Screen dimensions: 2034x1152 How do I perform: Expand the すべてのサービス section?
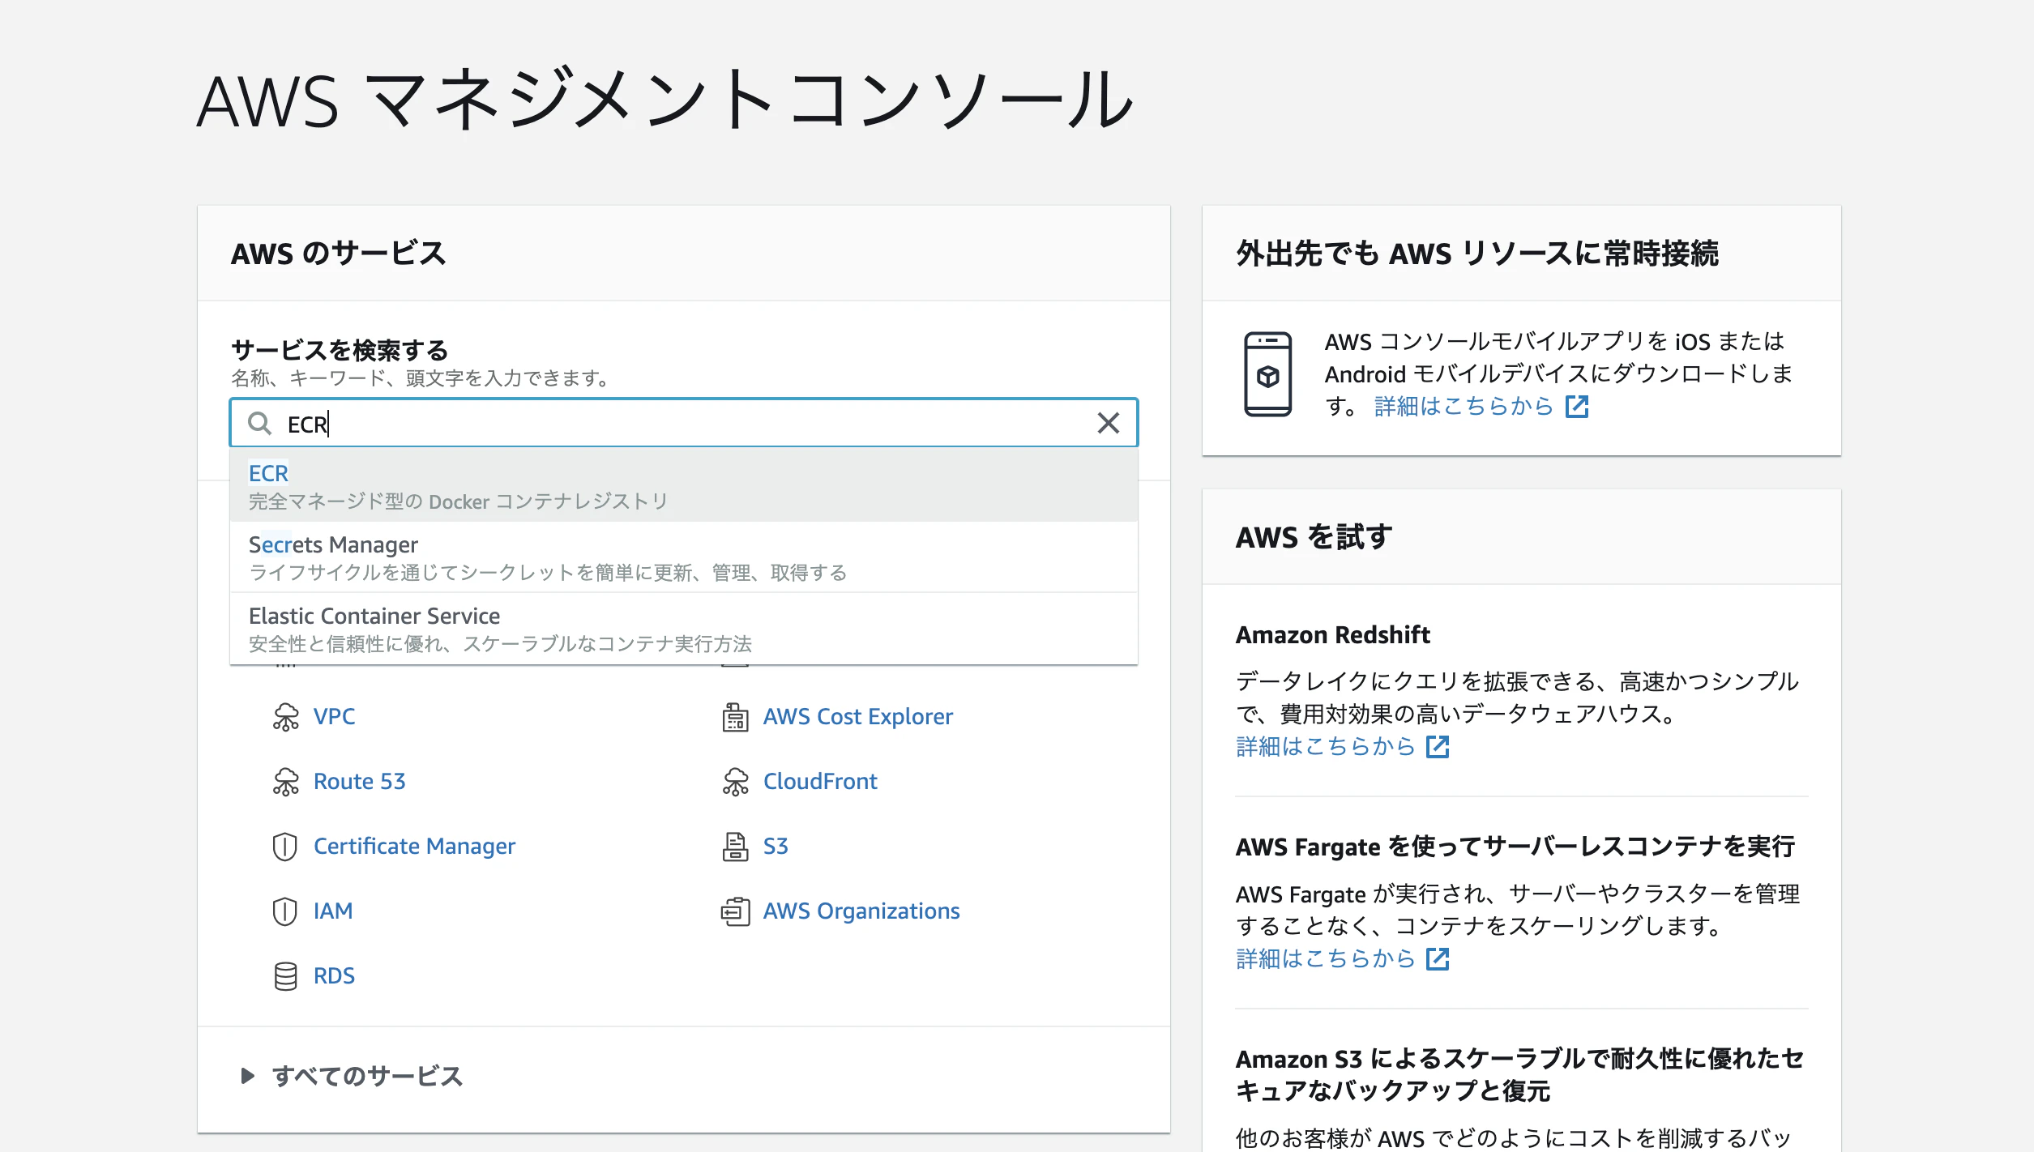[352, 1076]
